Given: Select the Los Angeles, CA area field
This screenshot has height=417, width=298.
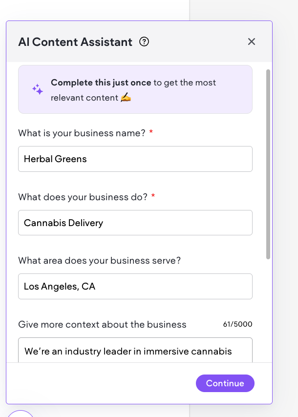Looking at the screenshot, I should pyautogui.click(x=135, y=287).
